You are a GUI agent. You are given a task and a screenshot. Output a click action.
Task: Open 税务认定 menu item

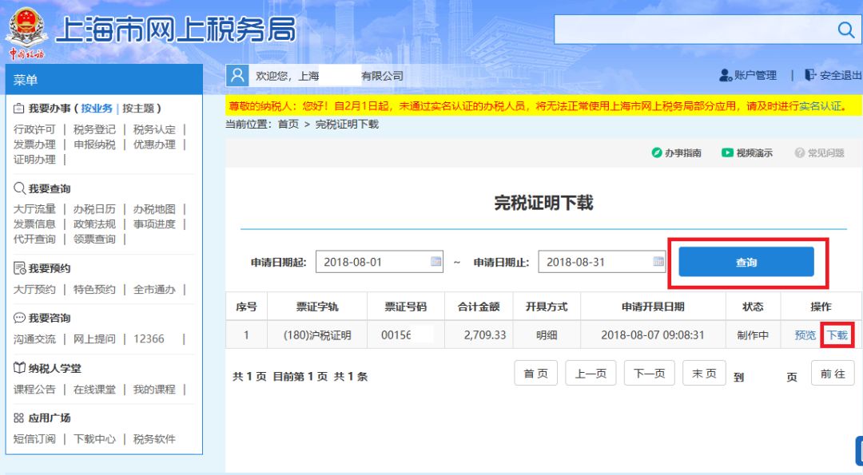pos(155,129)
